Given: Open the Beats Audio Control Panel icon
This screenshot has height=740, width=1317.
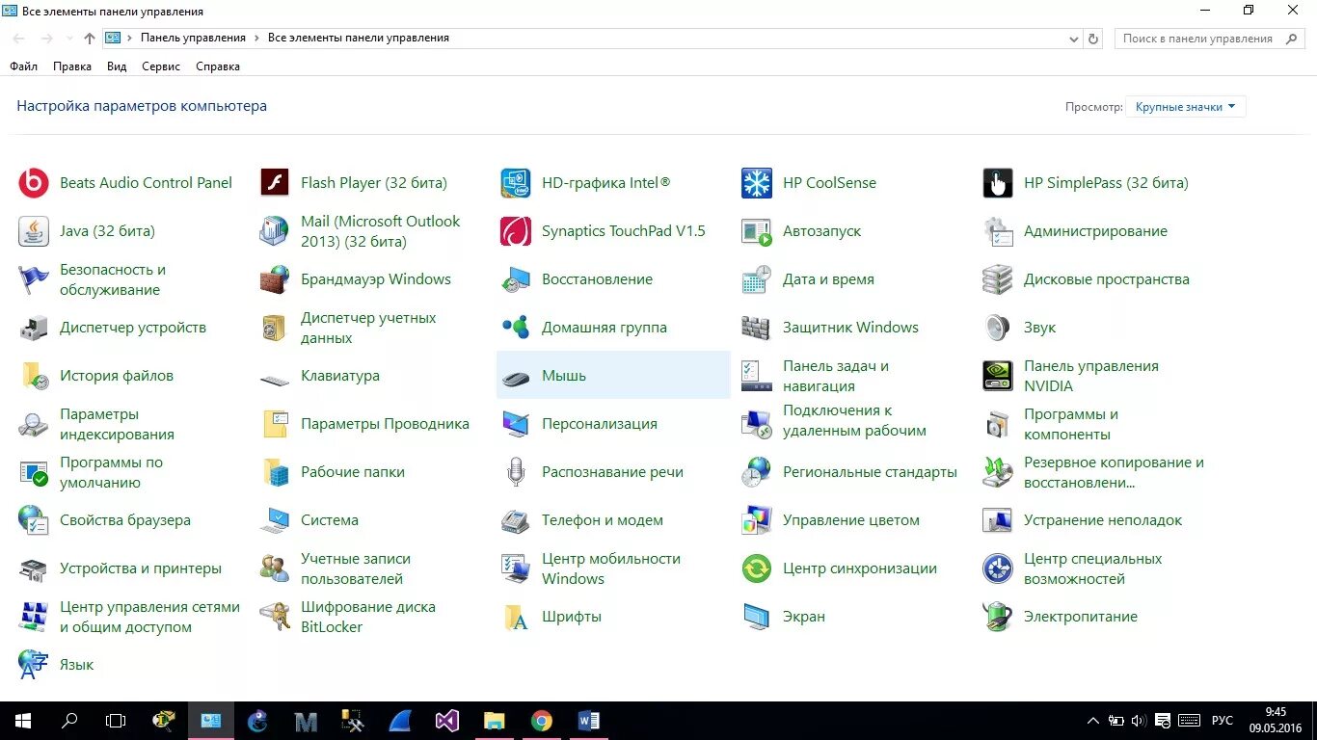Looking at the screenshot, I should [34, 183].
